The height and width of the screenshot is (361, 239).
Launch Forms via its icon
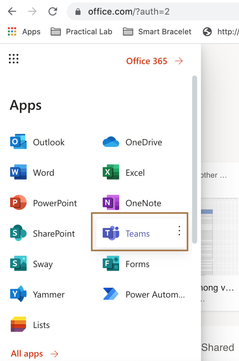[x=111, y=264]
